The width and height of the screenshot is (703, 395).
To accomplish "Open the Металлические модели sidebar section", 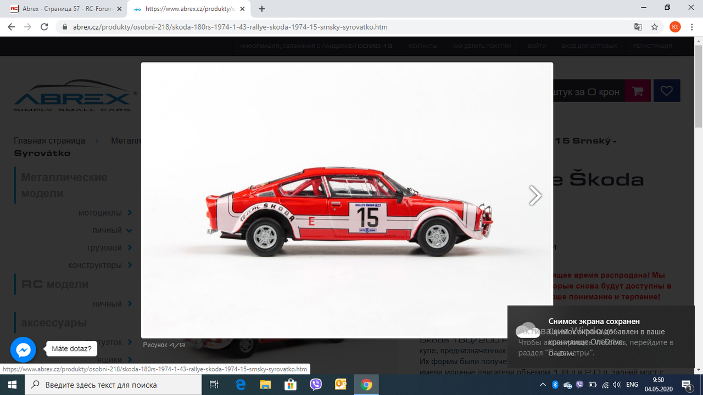I will point(64,185).
